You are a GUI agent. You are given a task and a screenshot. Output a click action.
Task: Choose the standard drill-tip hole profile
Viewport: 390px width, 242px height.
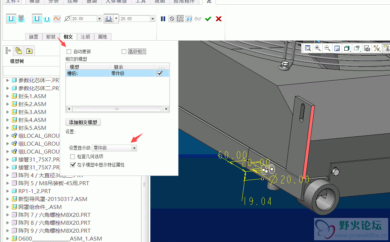pos(47,19)
